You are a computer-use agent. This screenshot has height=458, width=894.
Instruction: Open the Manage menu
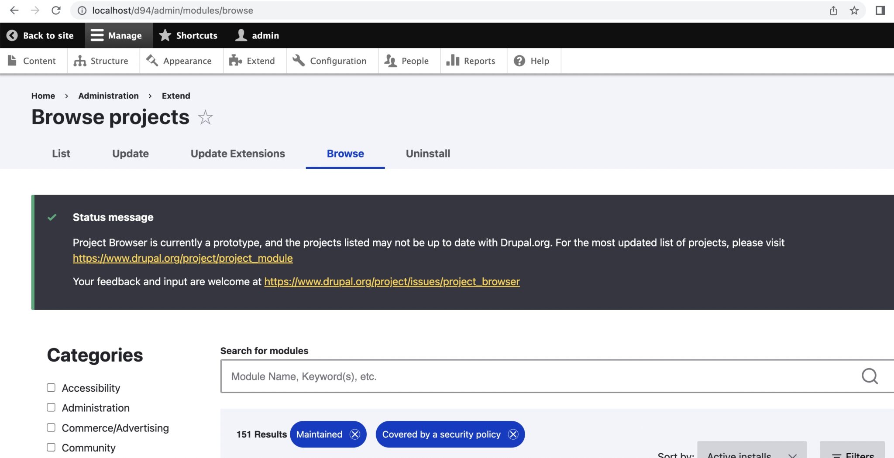tap(117, 35)
